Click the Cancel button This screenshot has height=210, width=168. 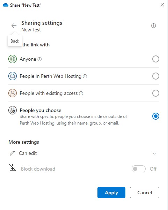coord(145,193)
